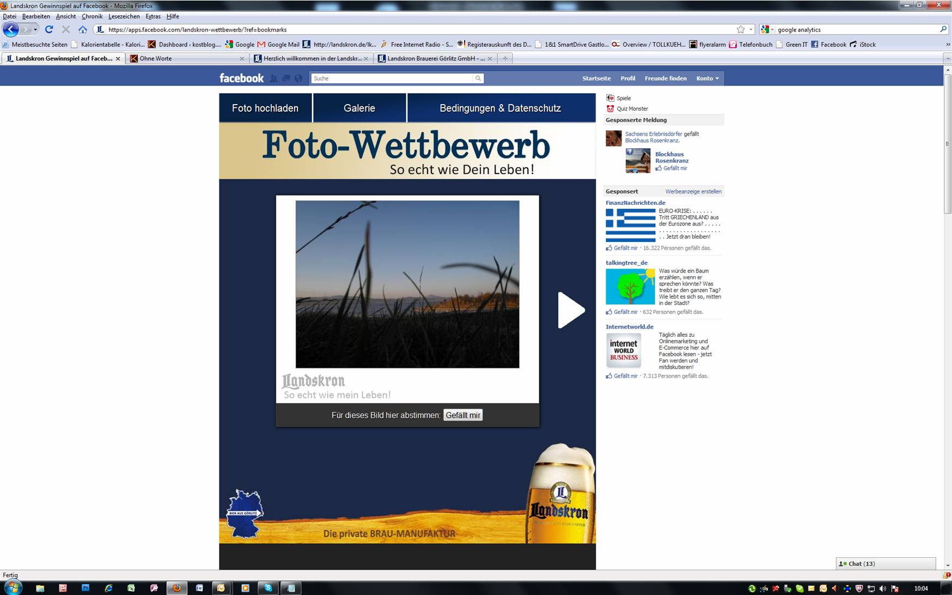
Task: Expand the Konto account dropdown
Action: tap(707, 78)
